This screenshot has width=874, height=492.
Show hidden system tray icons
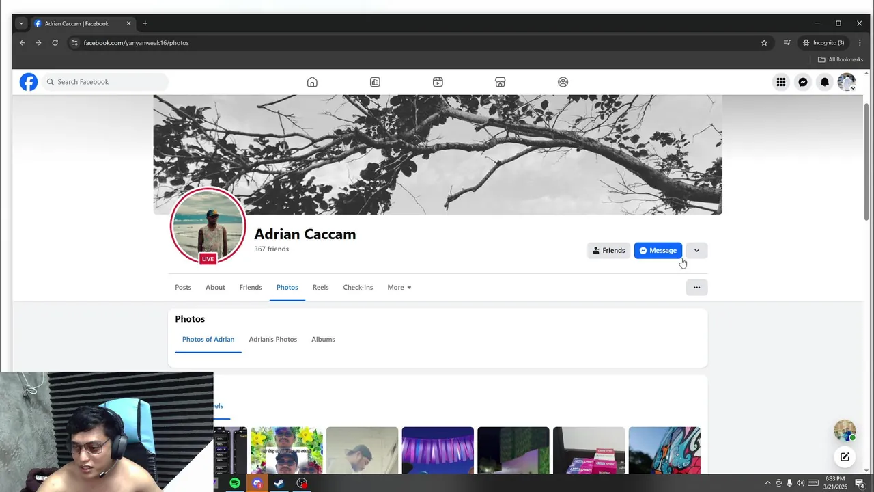coord(767,483)
